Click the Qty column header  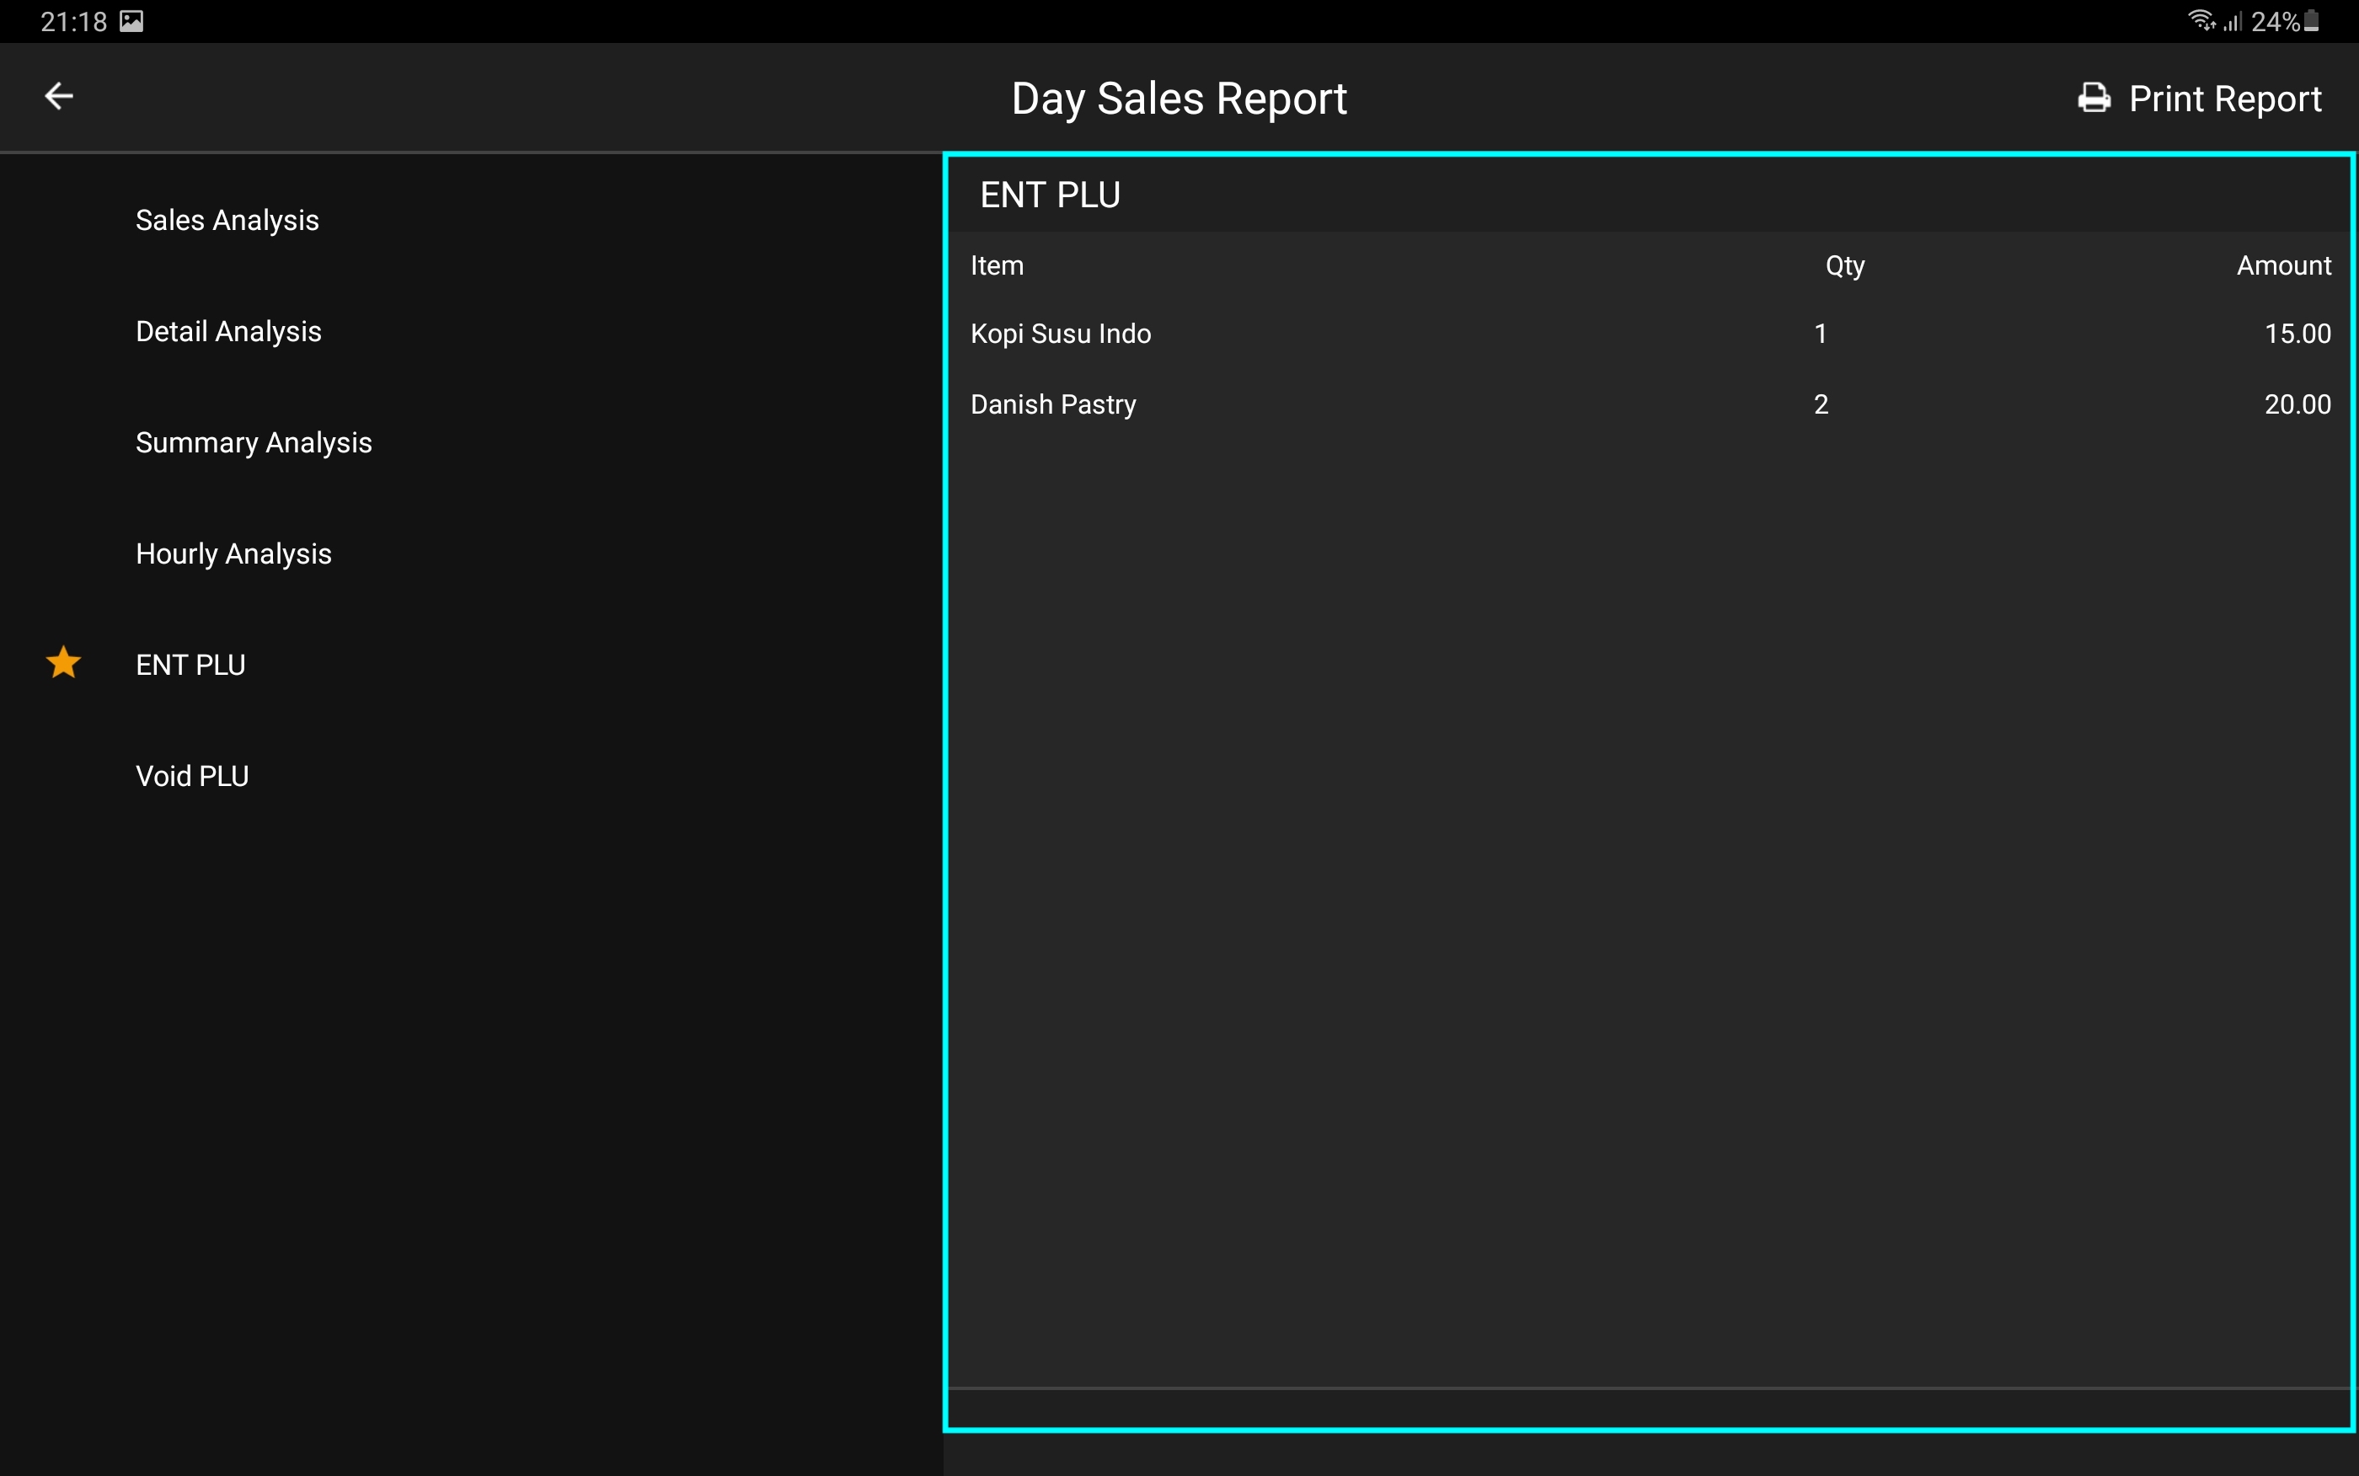pos(1844,265)
